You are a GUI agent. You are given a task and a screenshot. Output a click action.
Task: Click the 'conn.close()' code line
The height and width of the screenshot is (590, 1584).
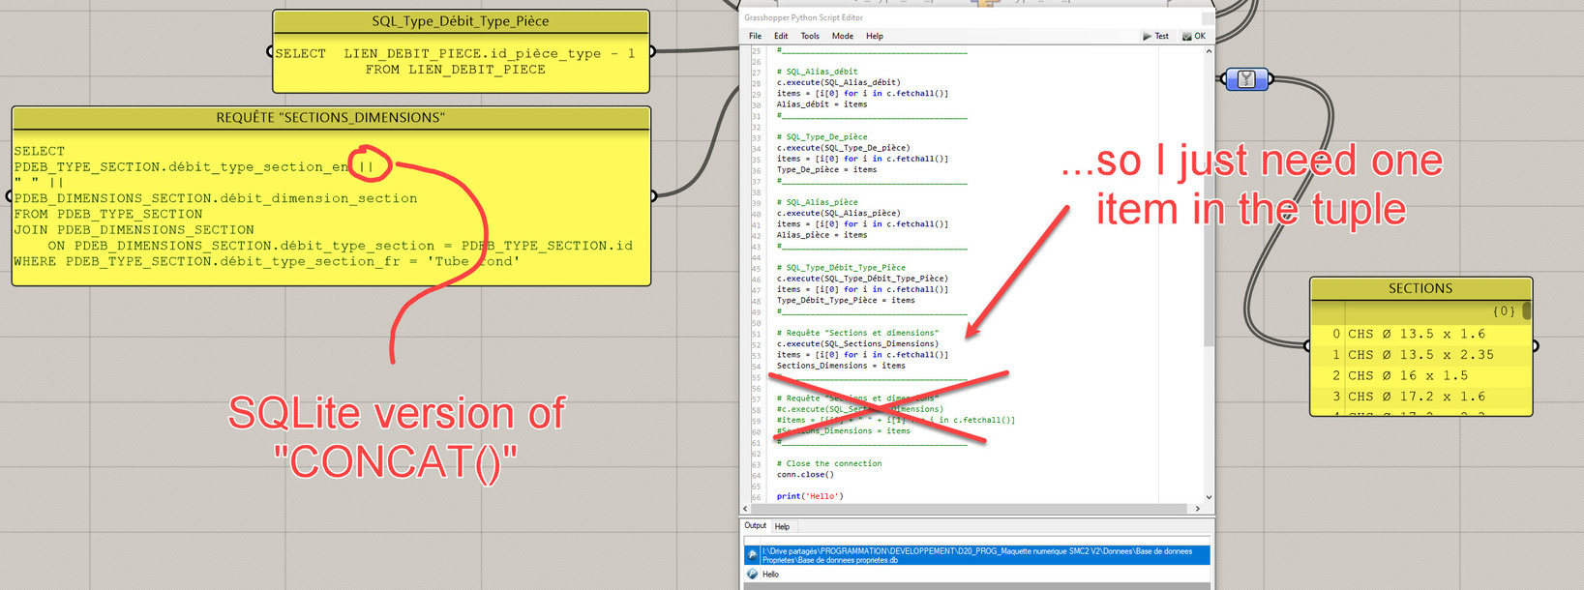(805, 475)
